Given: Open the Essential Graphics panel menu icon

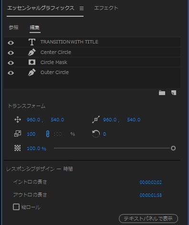Looking at the screenshot, I should [x=82, y=8].
